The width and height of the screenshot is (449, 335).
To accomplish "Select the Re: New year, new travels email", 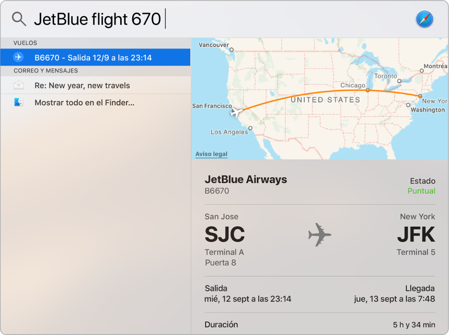I will 84,85.
